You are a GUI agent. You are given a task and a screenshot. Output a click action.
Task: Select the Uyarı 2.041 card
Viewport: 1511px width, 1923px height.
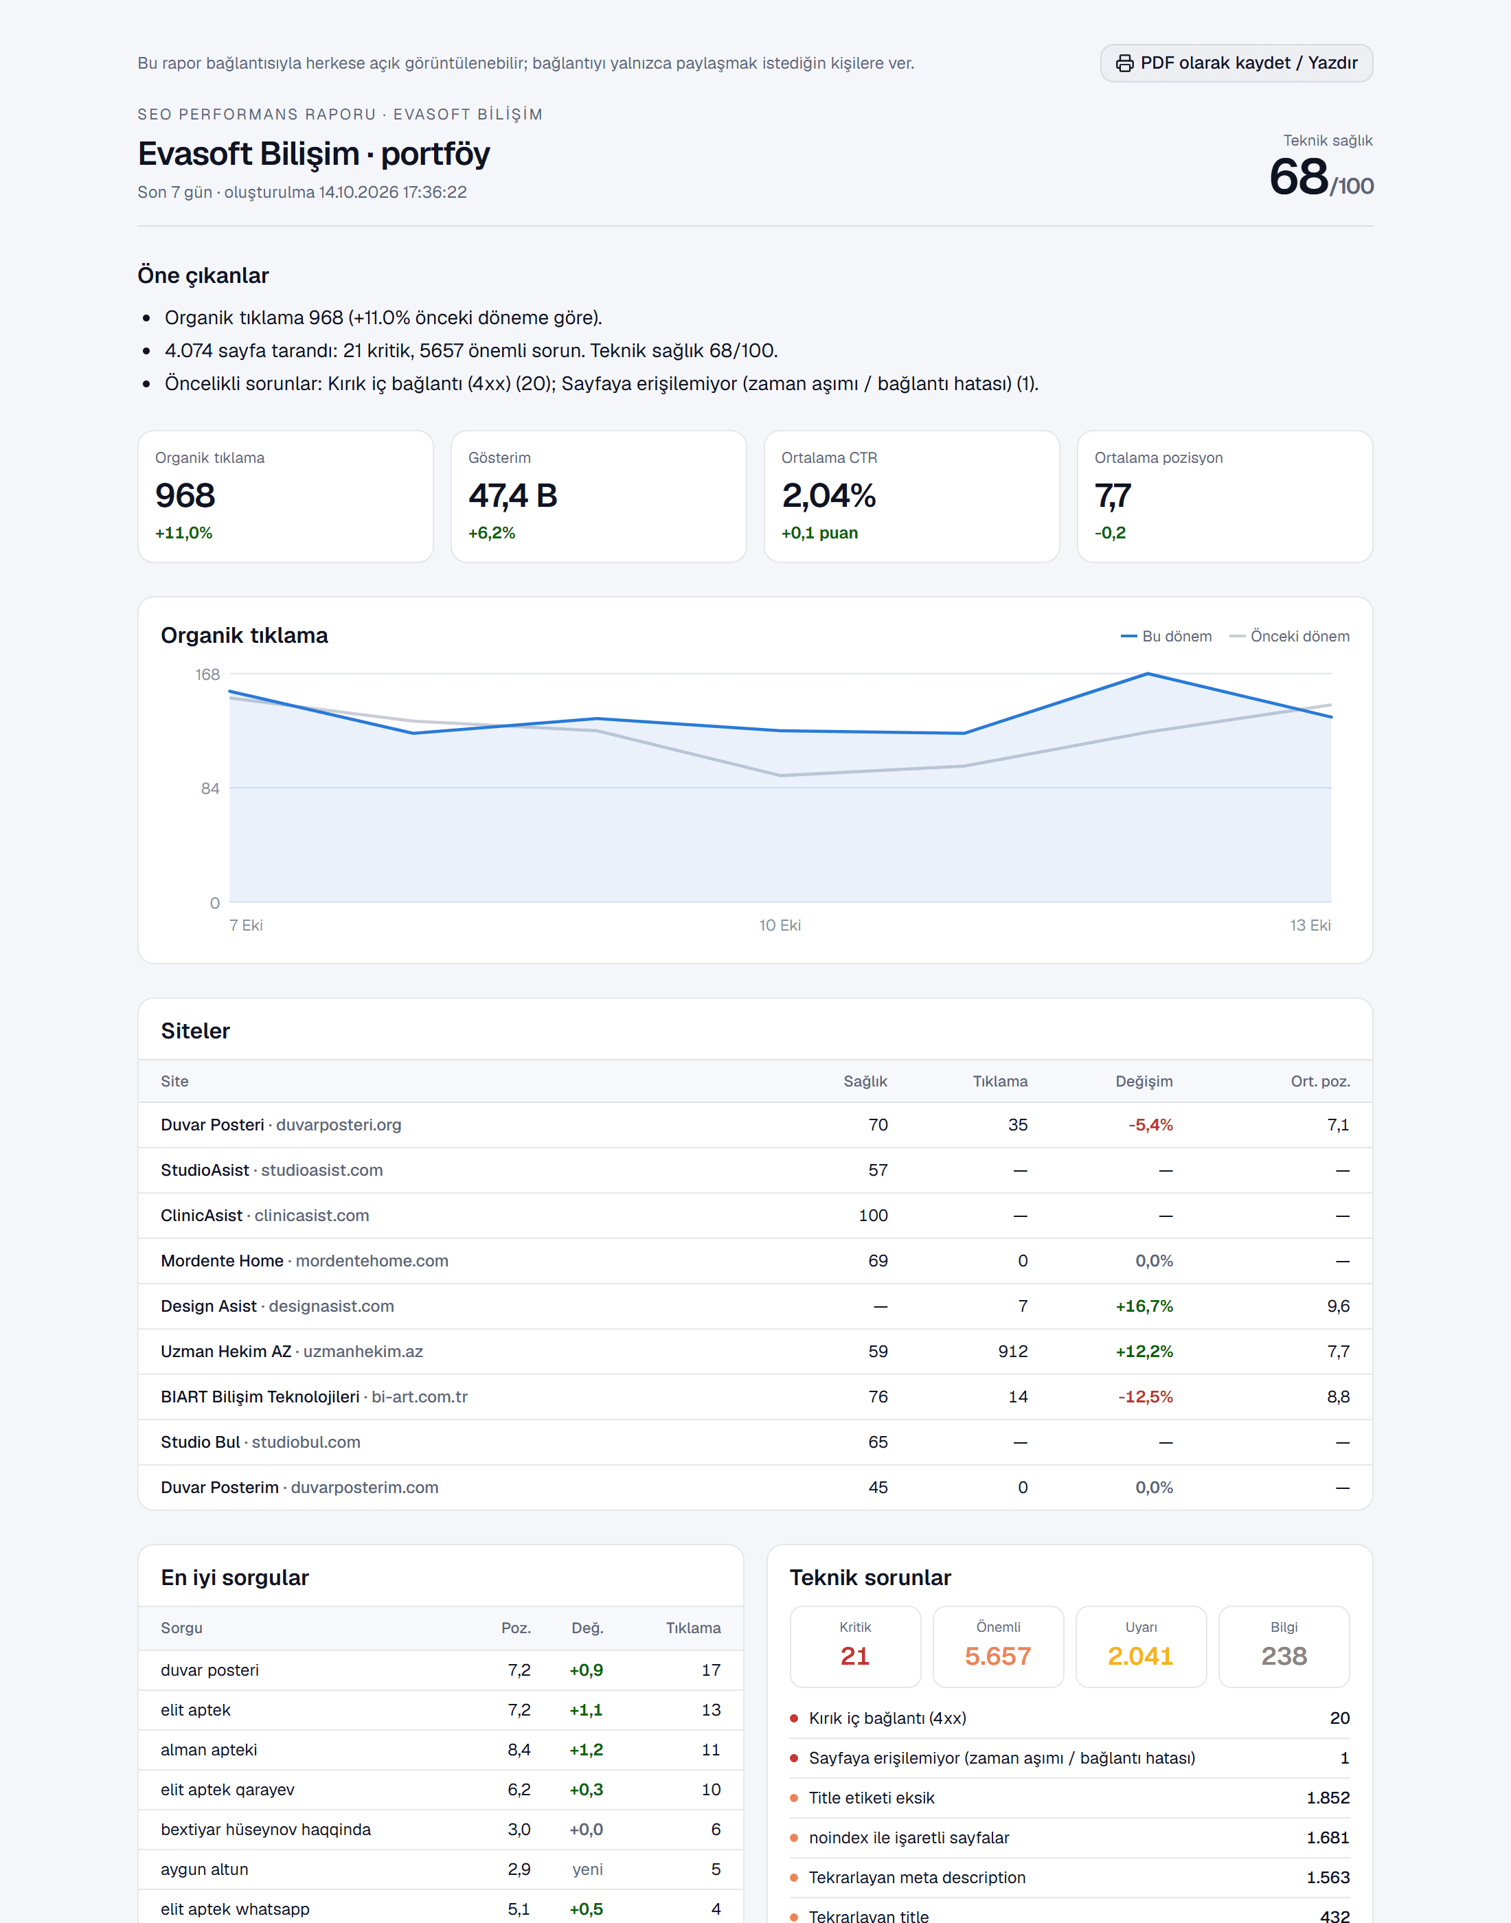(1140, 1646)
